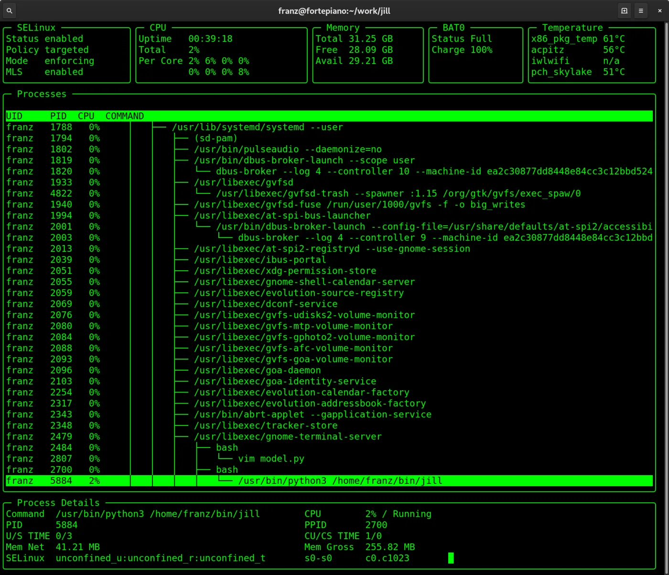669x575 pixels.
Task: Click the Mem Gross 255.82 MB value
Action: (x=390, y=547)
